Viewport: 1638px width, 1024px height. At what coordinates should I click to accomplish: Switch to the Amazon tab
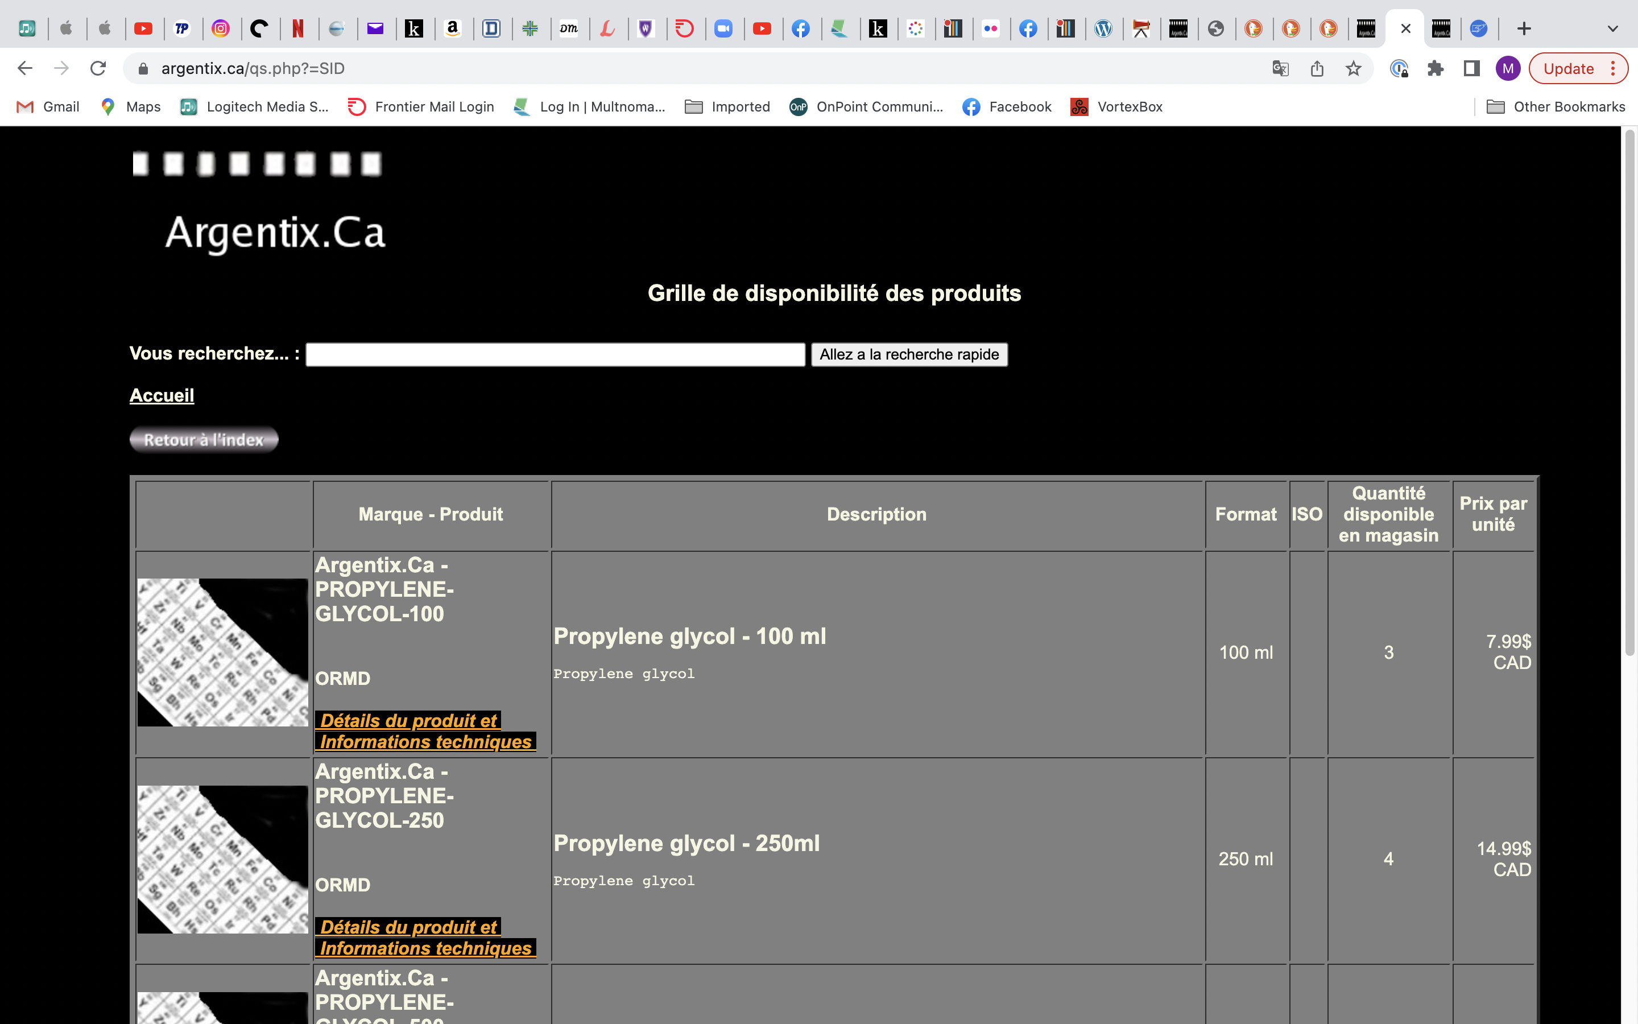(x=453, y=28)
